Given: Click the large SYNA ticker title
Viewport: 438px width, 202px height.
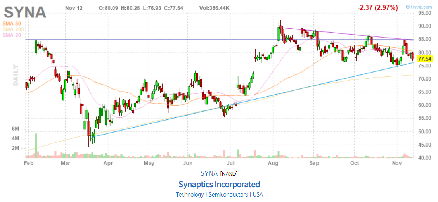Looking at the screenshot, I should pyautogui.click(x=25, y=12).
